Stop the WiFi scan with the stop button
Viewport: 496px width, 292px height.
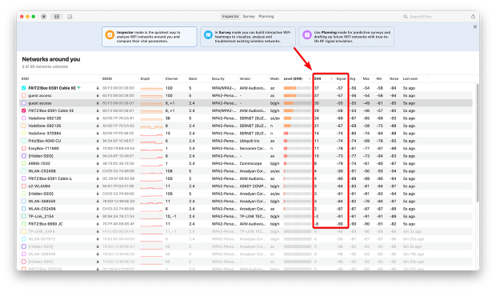(x=44, y=17)
